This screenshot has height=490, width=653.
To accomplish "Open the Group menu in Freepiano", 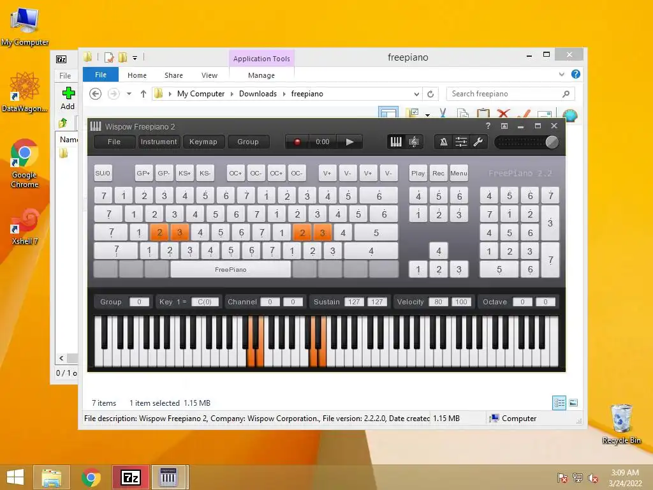I will click(248, 142).
